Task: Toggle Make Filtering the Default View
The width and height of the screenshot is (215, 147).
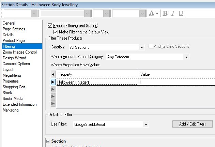Action: point(56,32)
